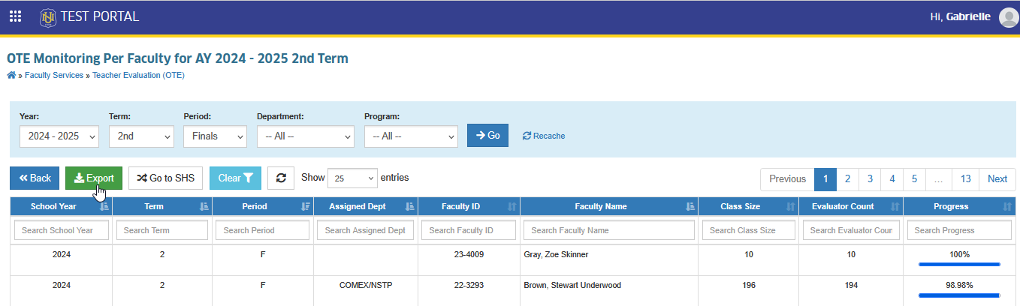Select pagination page 4

coord(892,179)
